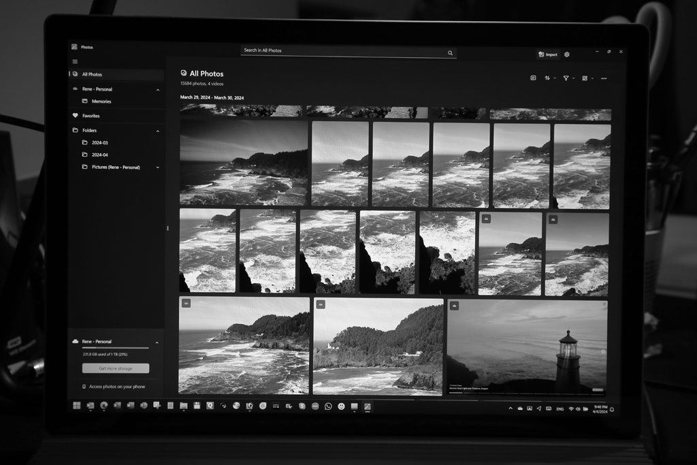Click the Photos app taskbar icon

[x=367, y=406]
